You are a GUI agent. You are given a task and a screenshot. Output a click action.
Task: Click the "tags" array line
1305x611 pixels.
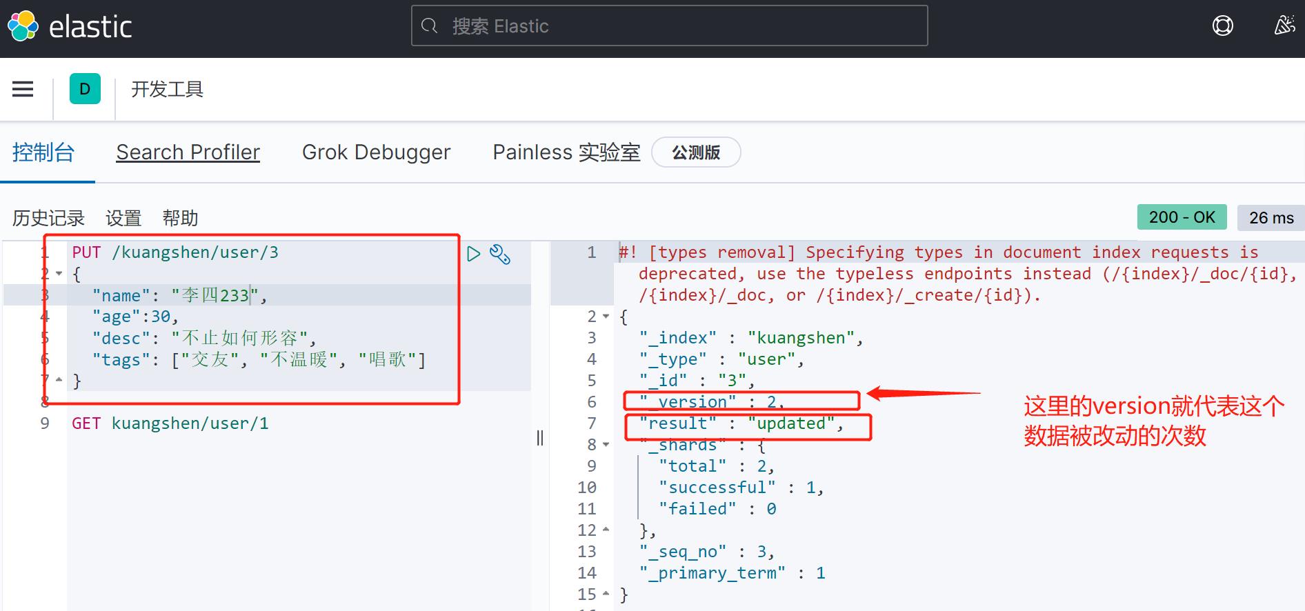(x=259, y=359)
